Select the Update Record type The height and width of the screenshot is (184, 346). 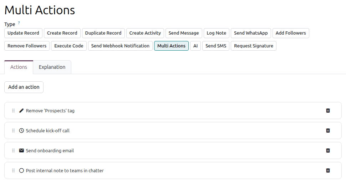[x=23, y=33]
